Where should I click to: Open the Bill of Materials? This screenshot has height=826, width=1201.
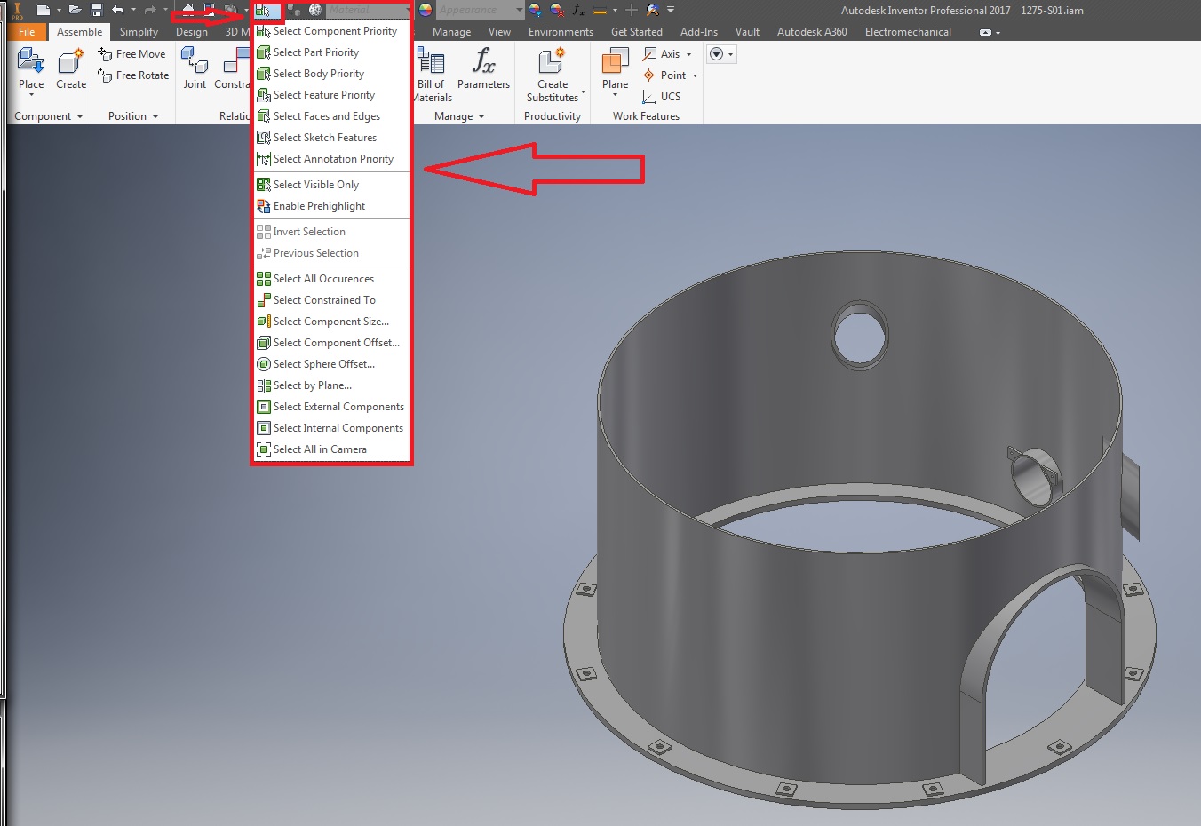(432, 61)
